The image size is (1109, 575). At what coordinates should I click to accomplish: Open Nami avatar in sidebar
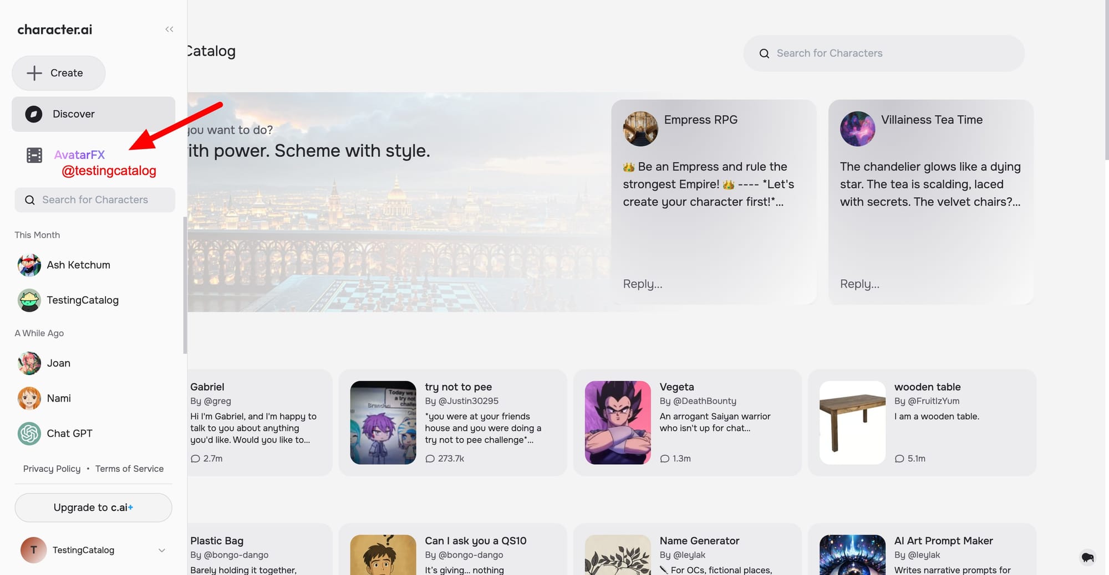point(29,398)
